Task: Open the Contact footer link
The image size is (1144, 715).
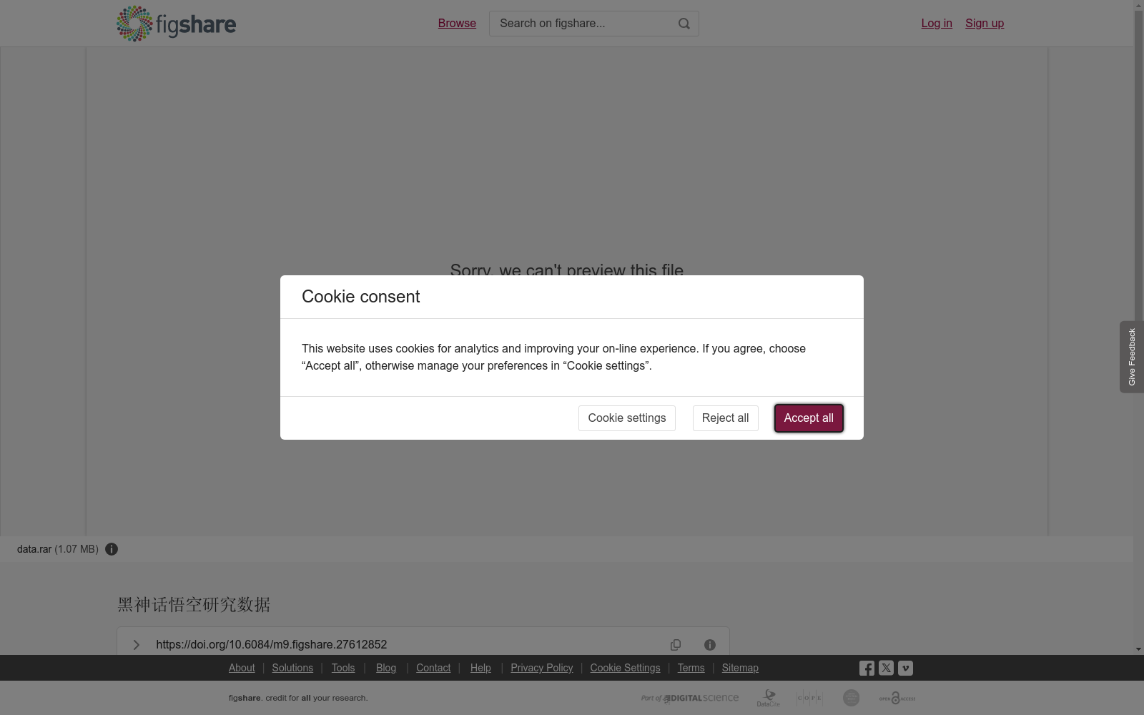Action: click(433, 668)
